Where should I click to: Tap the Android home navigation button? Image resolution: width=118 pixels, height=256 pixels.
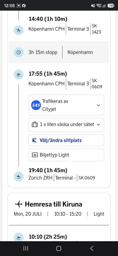(x=59, y=249)
